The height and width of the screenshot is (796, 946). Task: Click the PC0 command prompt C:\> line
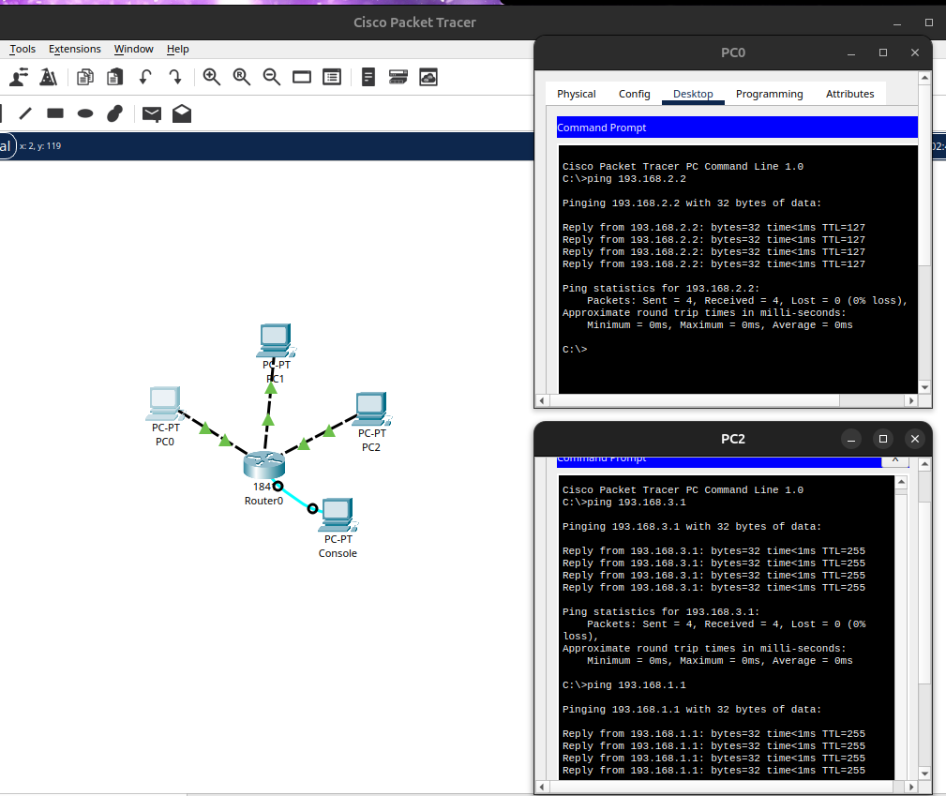[575, 350]
